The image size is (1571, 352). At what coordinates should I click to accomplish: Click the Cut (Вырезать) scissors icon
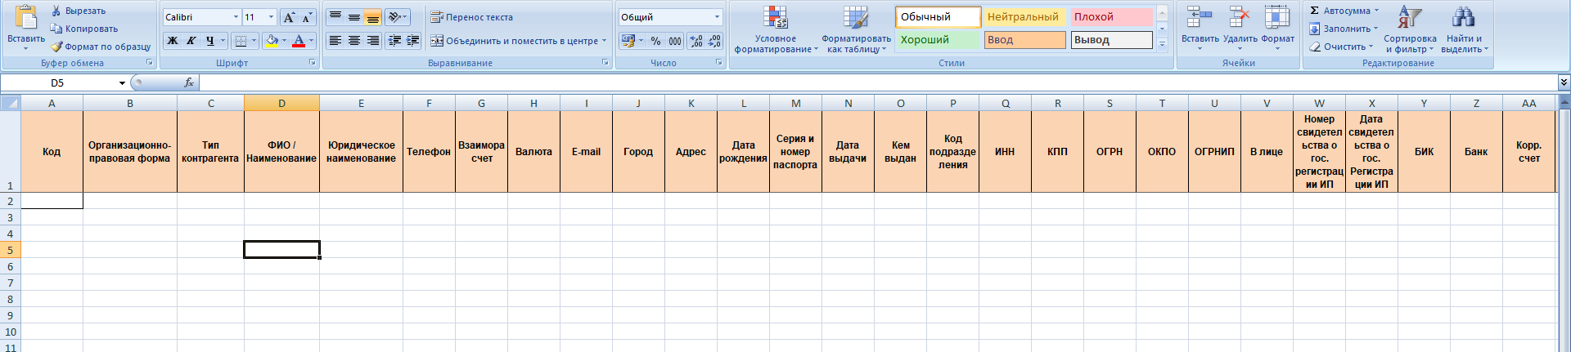tap(56, 11)
